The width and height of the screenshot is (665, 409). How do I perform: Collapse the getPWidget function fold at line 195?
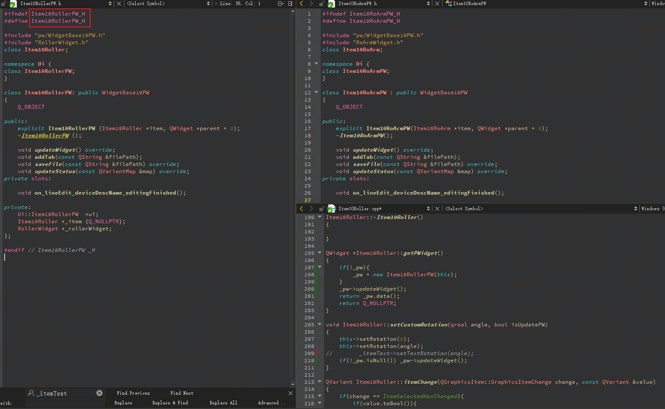coord(320,253)
